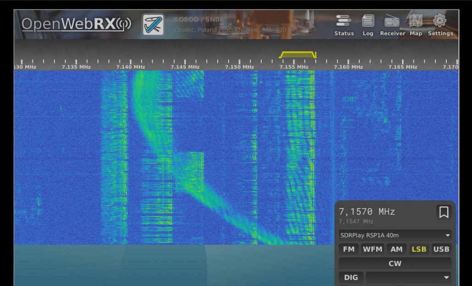Screen dimensions: 472x286
Task: Open the Log panel icon
Action: (368, 25)
